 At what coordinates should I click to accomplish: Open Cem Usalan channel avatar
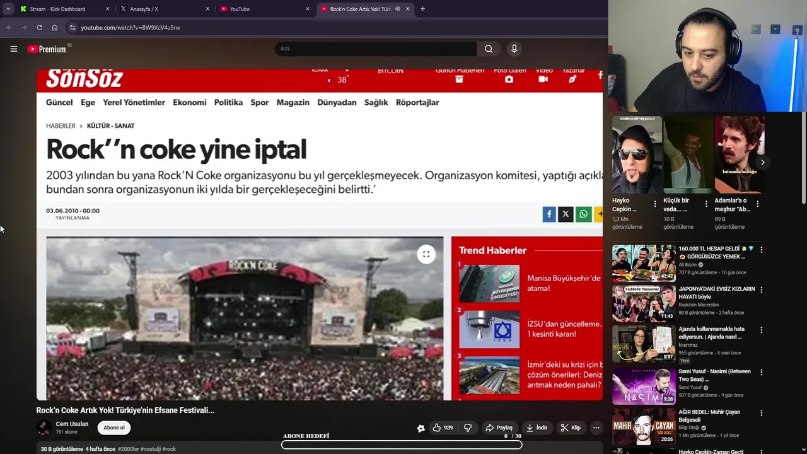(x=44, y=428)
